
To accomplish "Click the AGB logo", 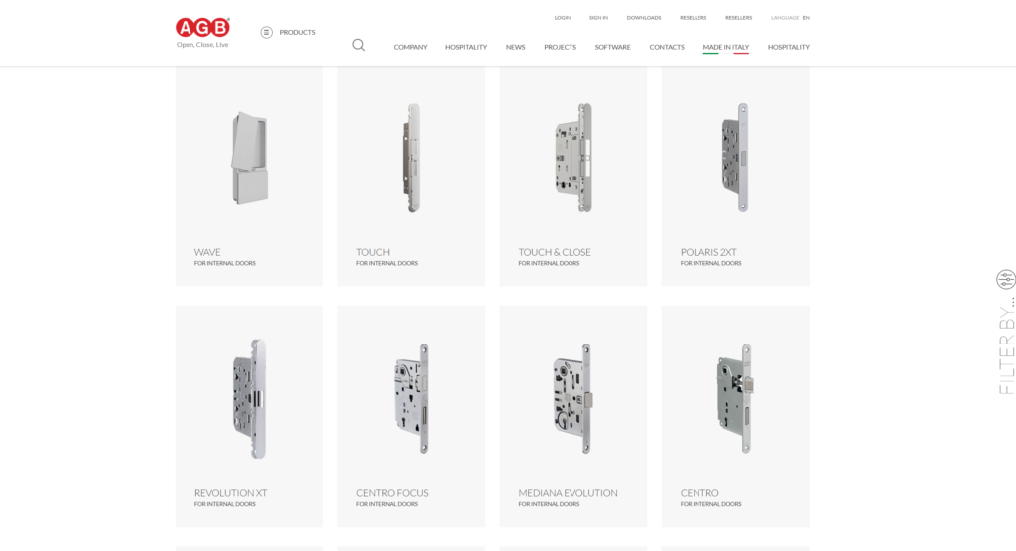I will tap(202, 29).
